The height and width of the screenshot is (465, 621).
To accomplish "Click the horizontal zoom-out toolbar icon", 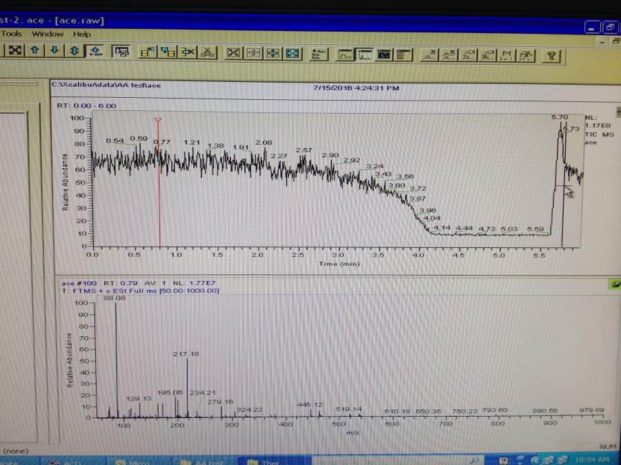I will [253, 53].
